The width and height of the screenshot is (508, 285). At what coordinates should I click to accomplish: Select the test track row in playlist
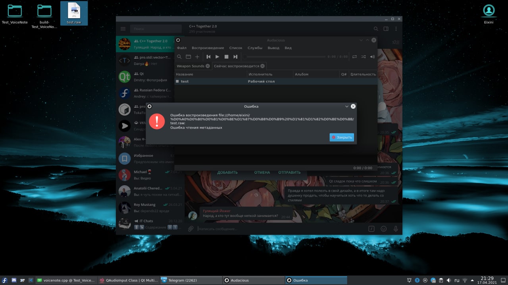click(276, 81)
